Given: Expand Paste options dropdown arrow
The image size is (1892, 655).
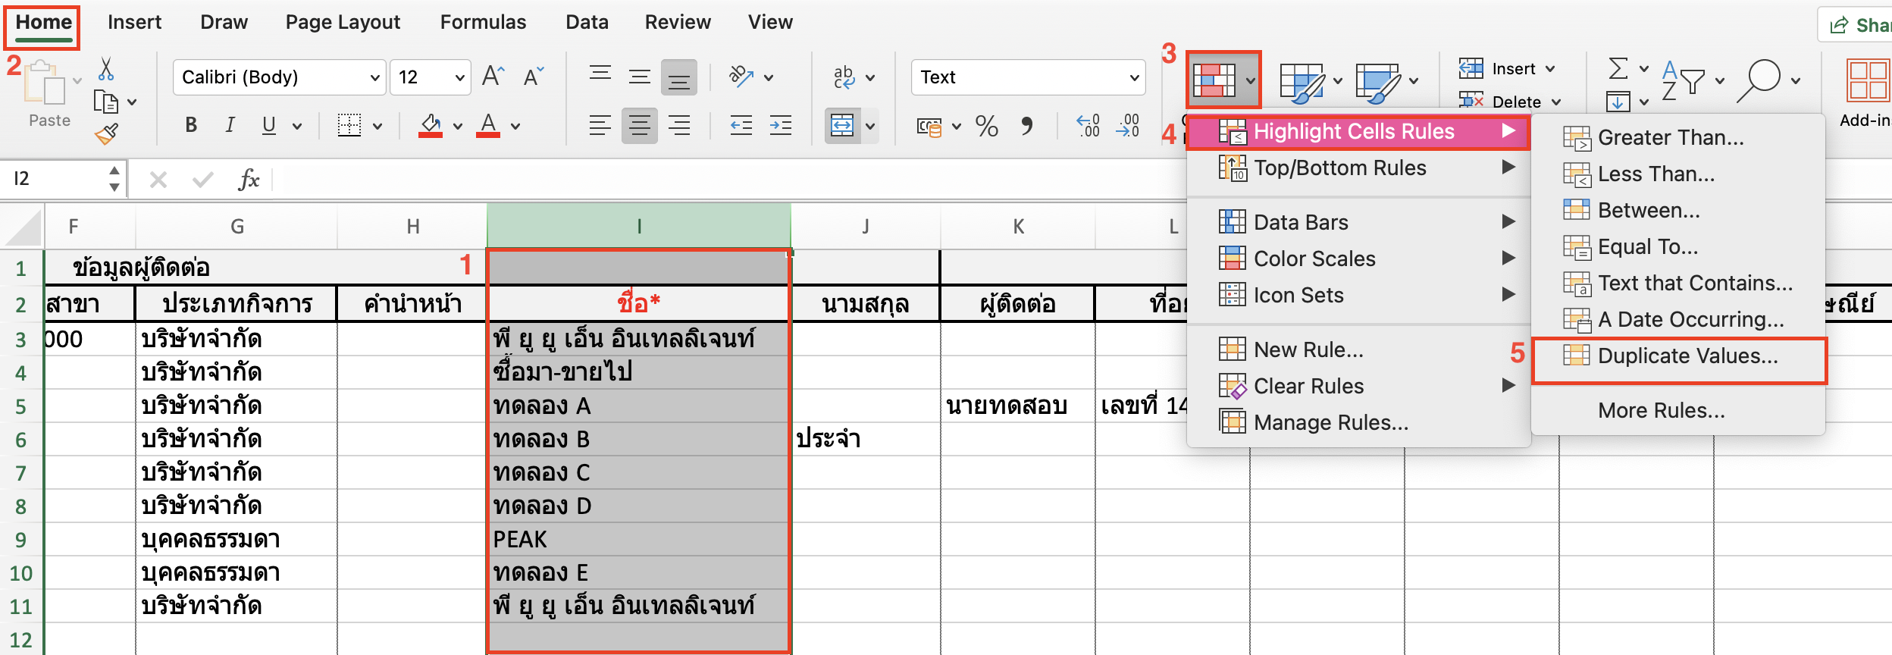Looking at the screenshot, I should pyautogui.click(x=77, y=80).
